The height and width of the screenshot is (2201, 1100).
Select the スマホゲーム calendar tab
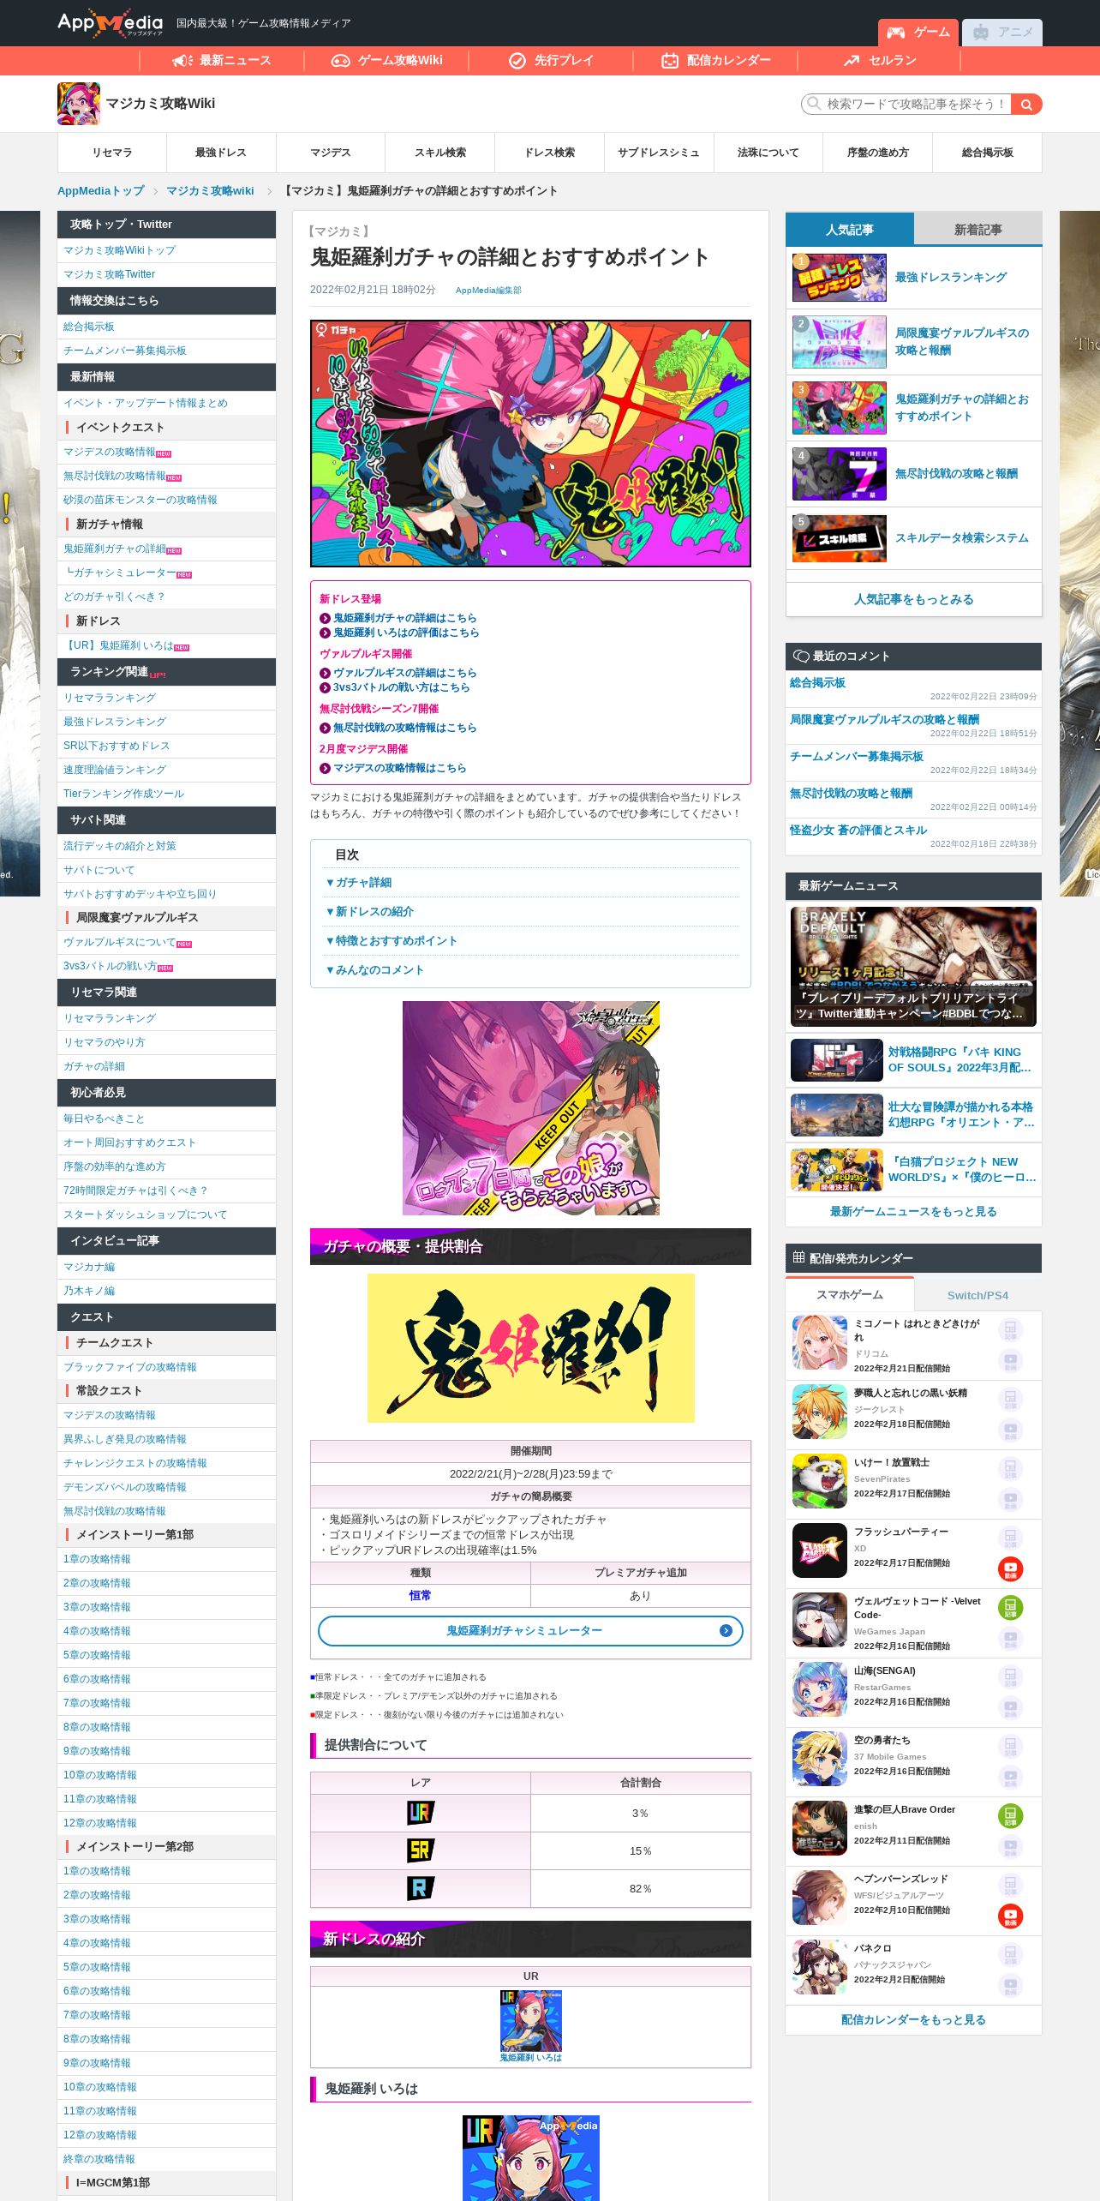(849, 1295)
